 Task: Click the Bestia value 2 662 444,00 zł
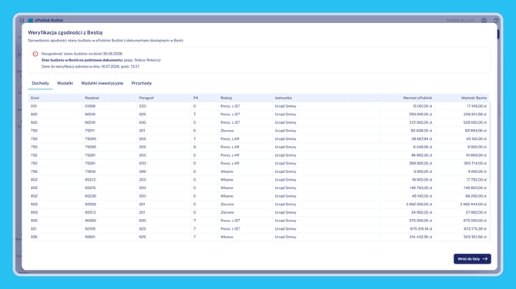coord(474,204)
